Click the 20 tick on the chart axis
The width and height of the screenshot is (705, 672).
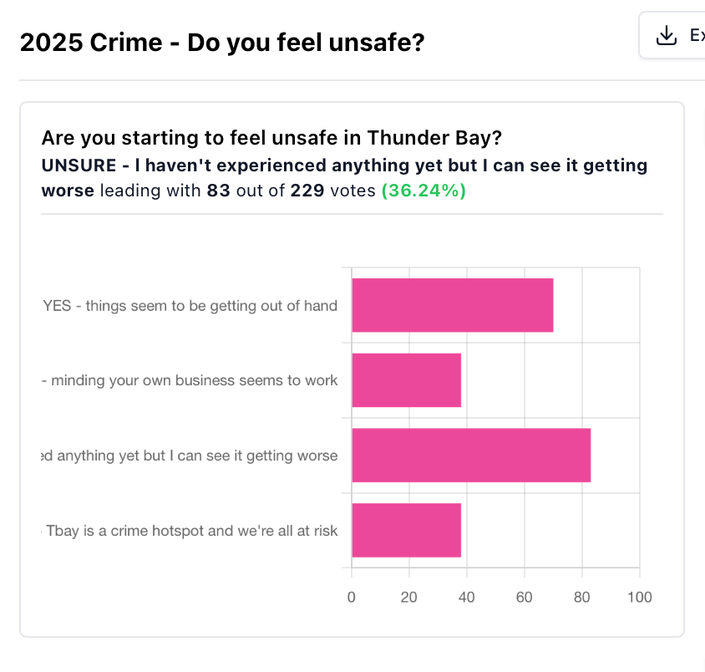click(409, 598)
